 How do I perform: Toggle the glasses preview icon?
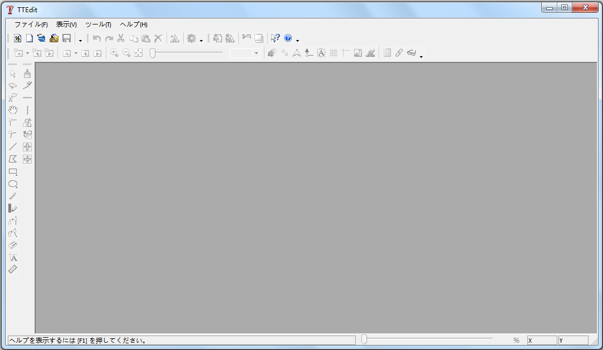(x=411, y=53)
